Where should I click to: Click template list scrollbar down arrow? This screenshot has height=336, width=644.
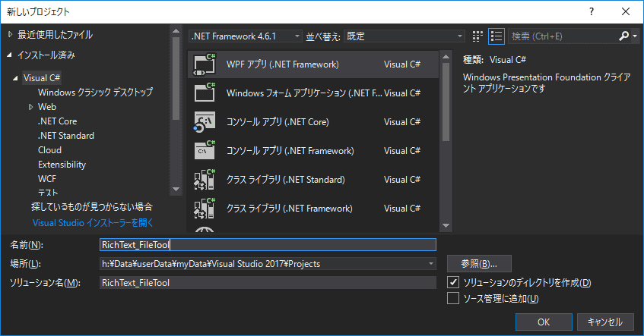446,225
